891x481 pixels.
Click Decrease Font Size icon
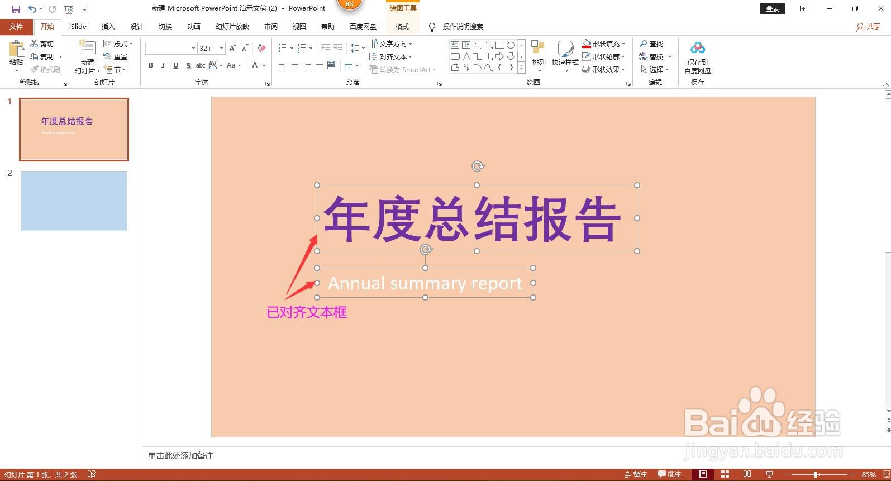pos(245,49)
